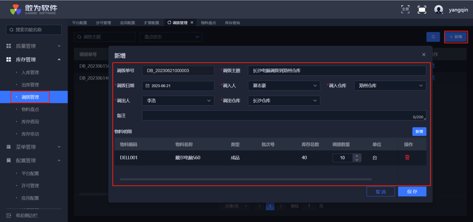Click the 戴尔电脑S60 material name cell
The height and width of the screenshot is (222, 473).
coord(188,158)
